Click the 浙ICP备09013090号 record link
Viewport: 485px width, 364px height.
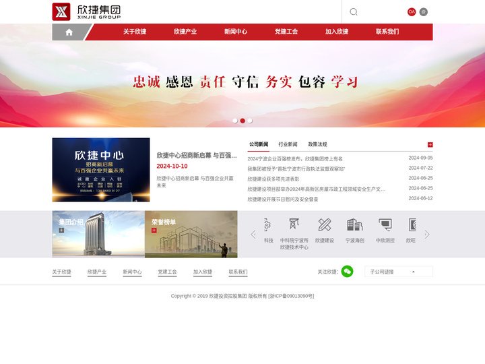click(292, 296)
